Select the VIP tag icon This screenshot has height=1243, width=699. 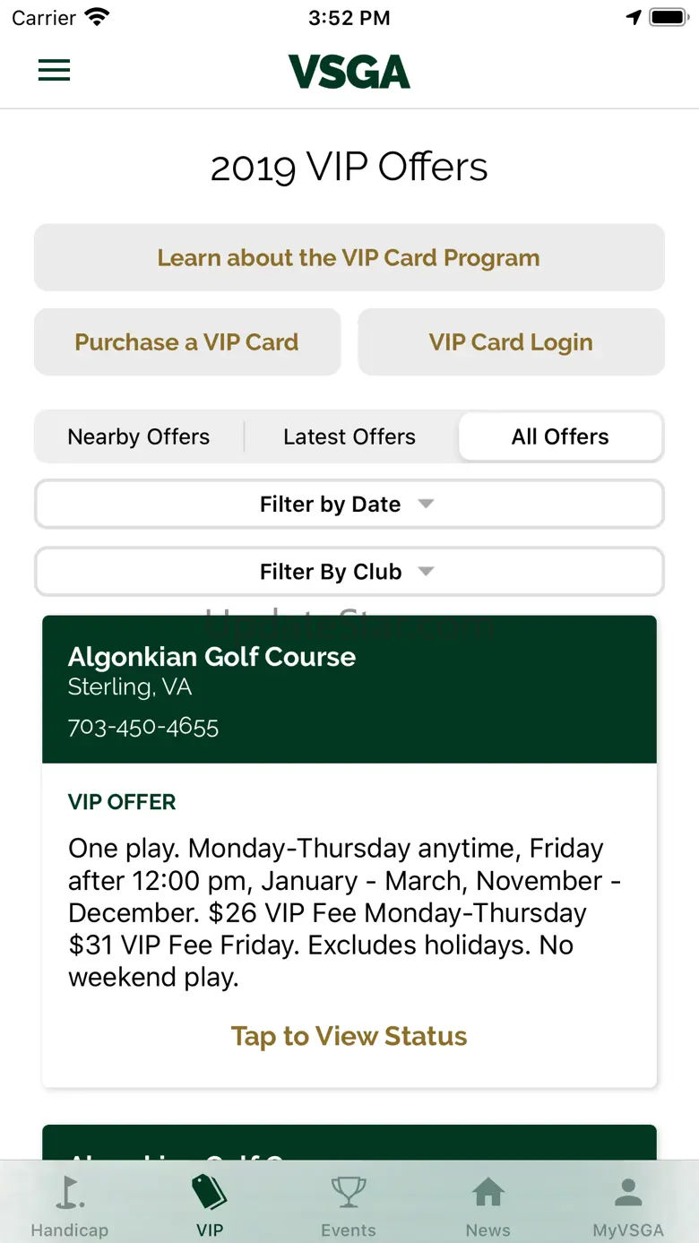click(210, 1192)
